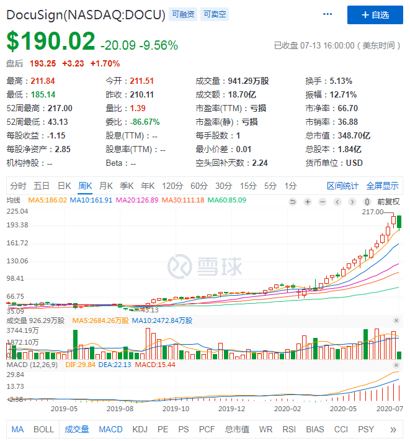
Task: Enable the PE indicator
Action: pos(163,429)
